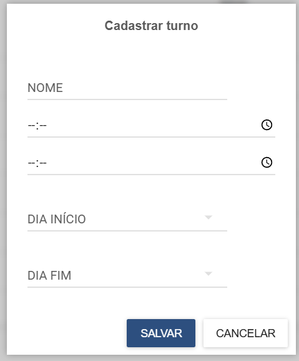Click the colon in the second time field
Viewport: 299px width, 361px height.
37,163
